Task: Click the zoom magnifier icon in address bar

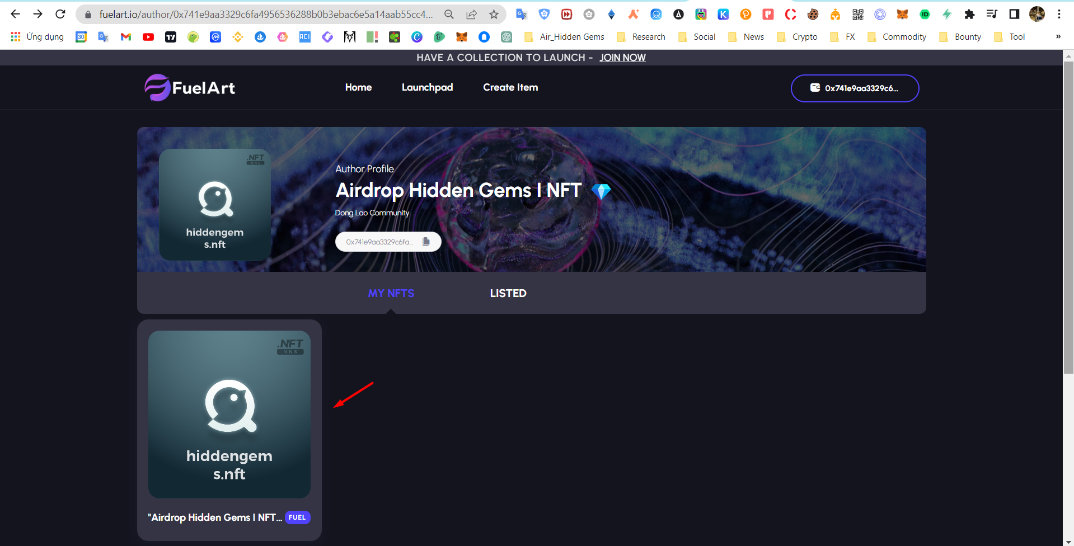Action: pos(449,15)
